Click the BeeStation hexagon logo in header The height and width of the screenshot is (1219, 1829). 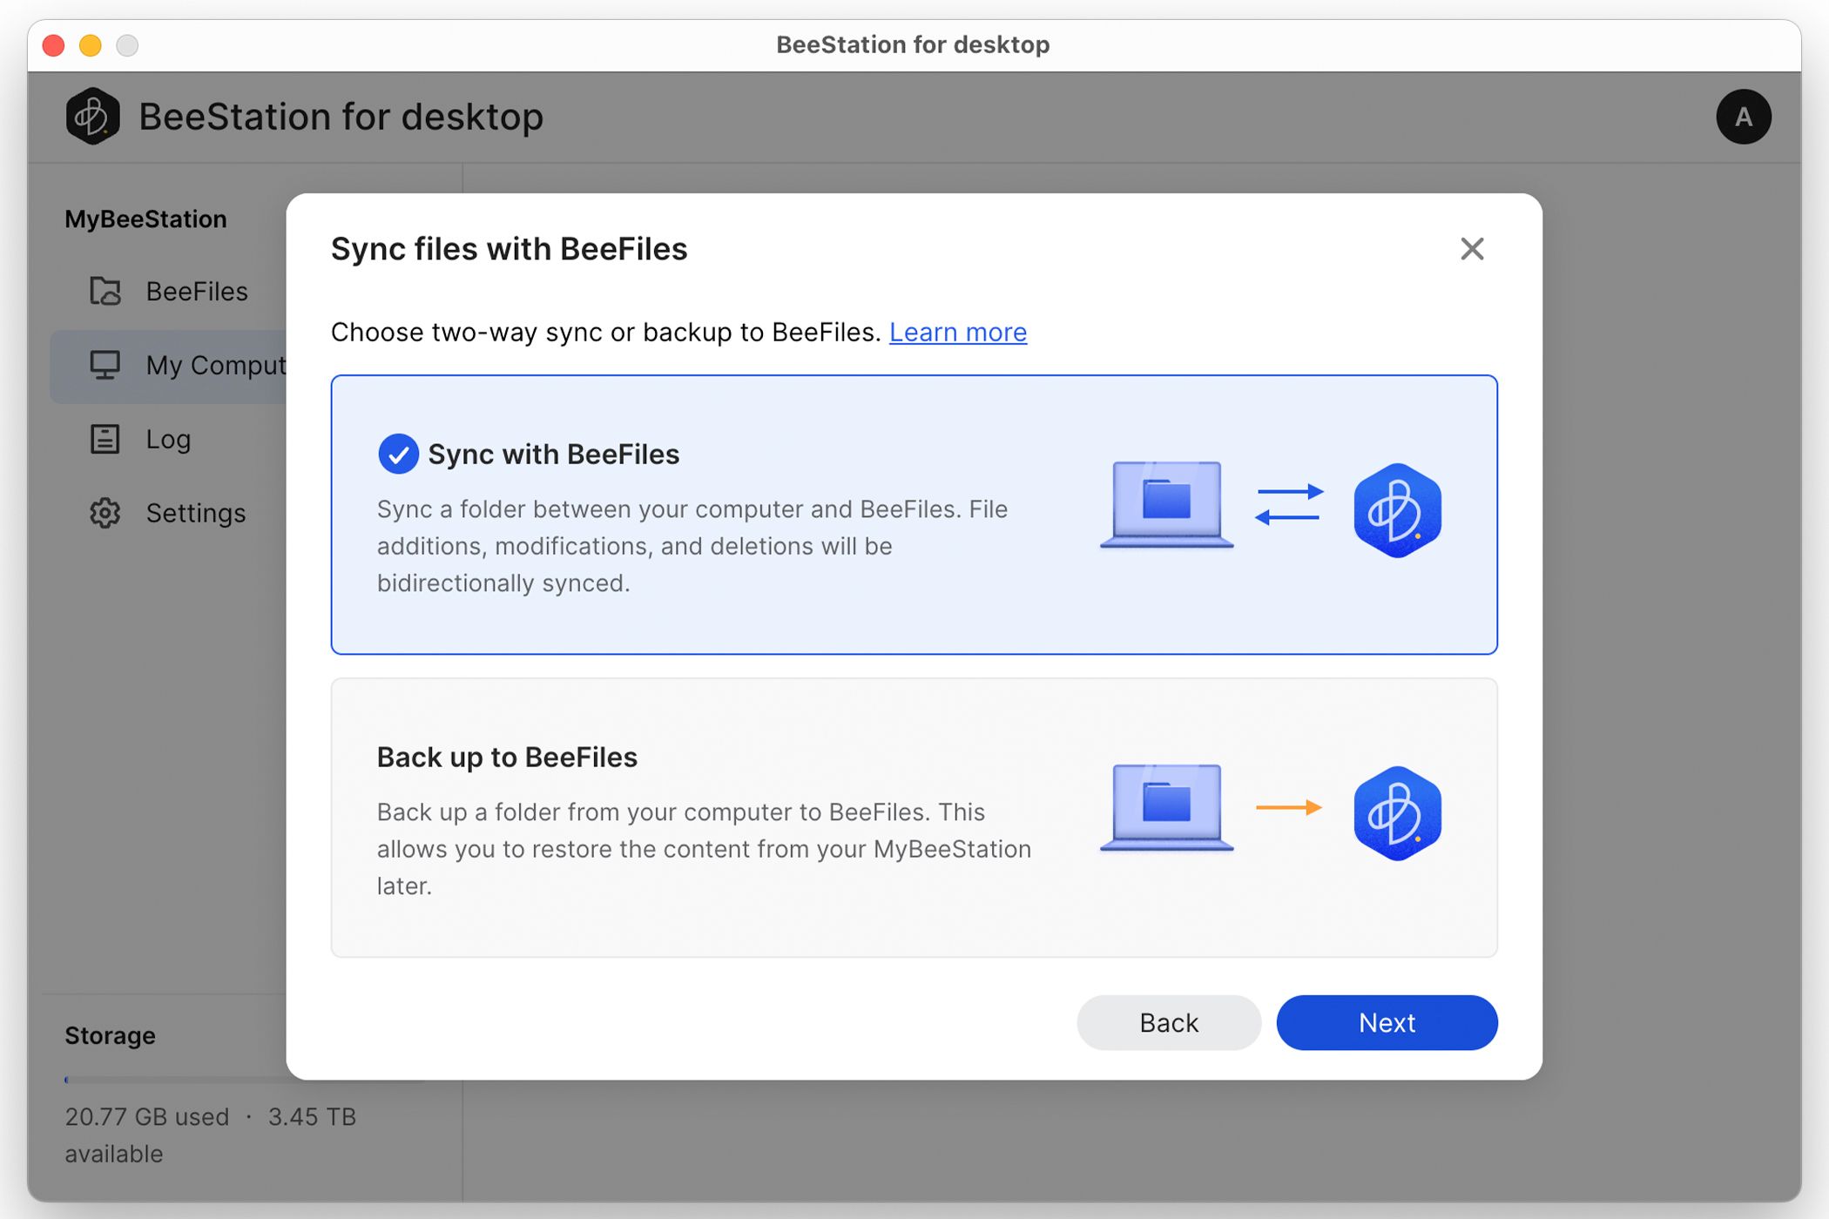[x=92, y=117]
